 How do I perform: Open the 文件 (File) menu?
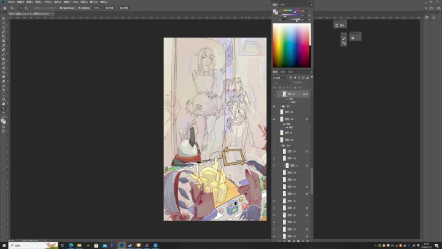[11, 2]
